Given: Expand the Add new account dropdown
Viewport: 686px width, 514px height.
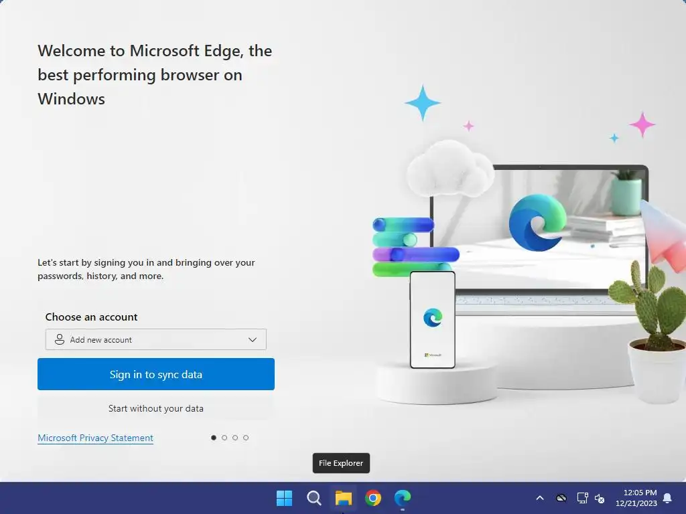Looking at the screenshot, I should click(x=155, y=339).
